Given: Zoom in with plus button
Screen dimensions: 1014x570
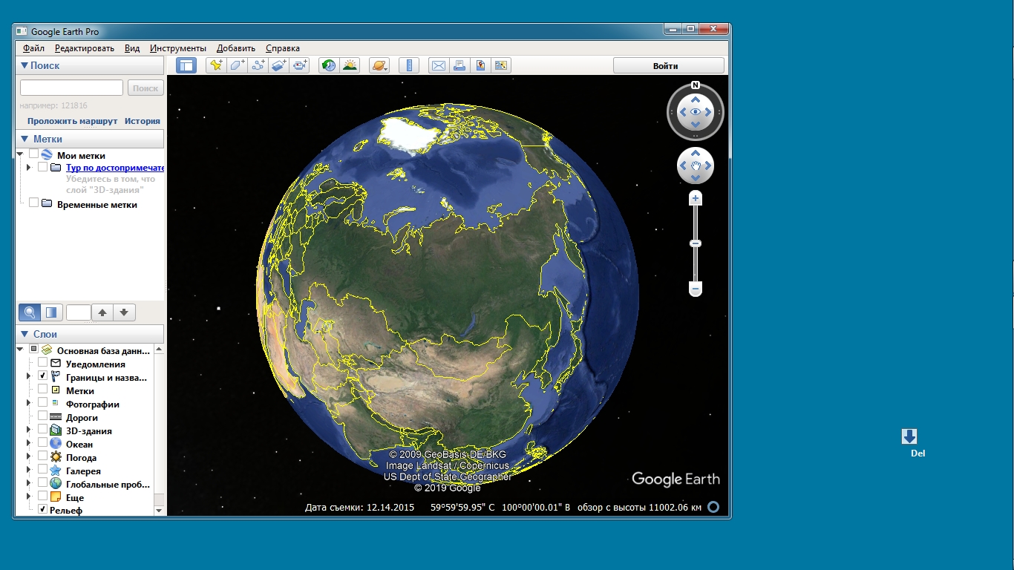Looking at the screenshot, I should [696, 199].
